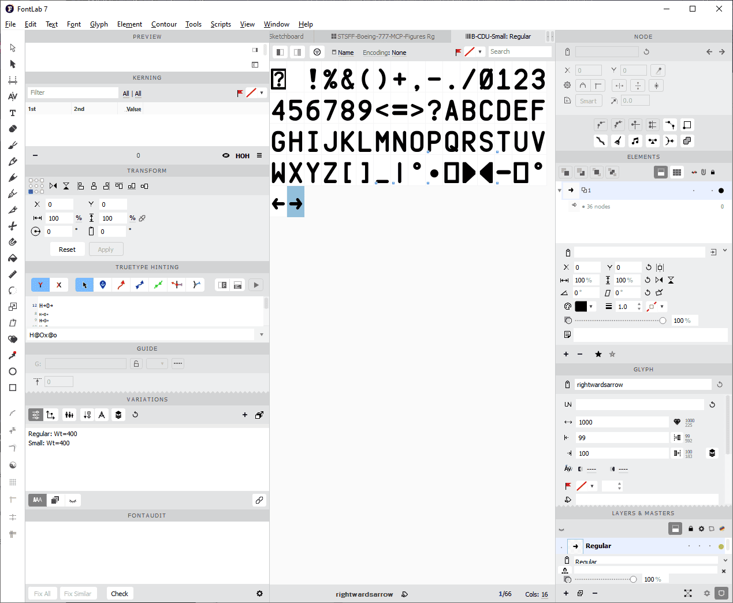Click the clean-up broom icon in Node panel
This screenshot has width=733, height=603.
point(618,140)
